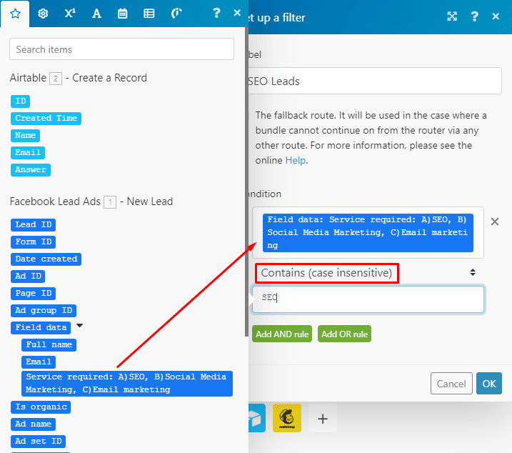This screenshot has height=453, width=512.
Task: Click the Mailchimp app icon
Action: (x=287, y=419)
